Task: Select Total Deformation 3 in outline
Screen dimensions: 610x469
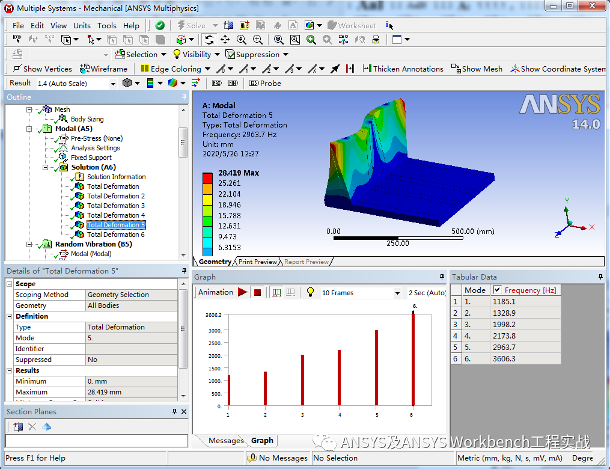Action: click(x=115, y=206)
